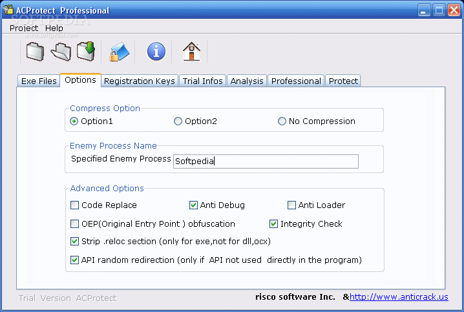This screenshot has width=464, height=312.
Task: Switch to the Trial Infos tab
Action: [x=202, y=81]
